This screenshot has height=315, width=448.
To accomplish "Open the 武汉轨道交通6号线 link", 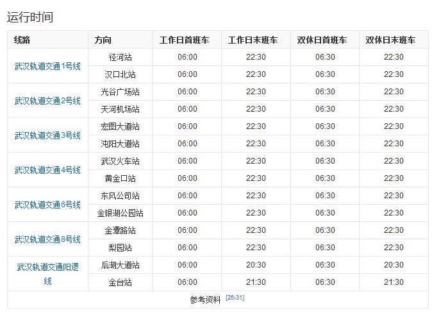I will click(47, 205).
